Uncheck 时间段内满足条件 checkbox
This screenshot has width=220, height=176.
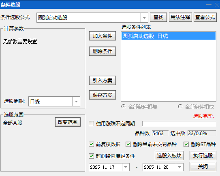91,156
